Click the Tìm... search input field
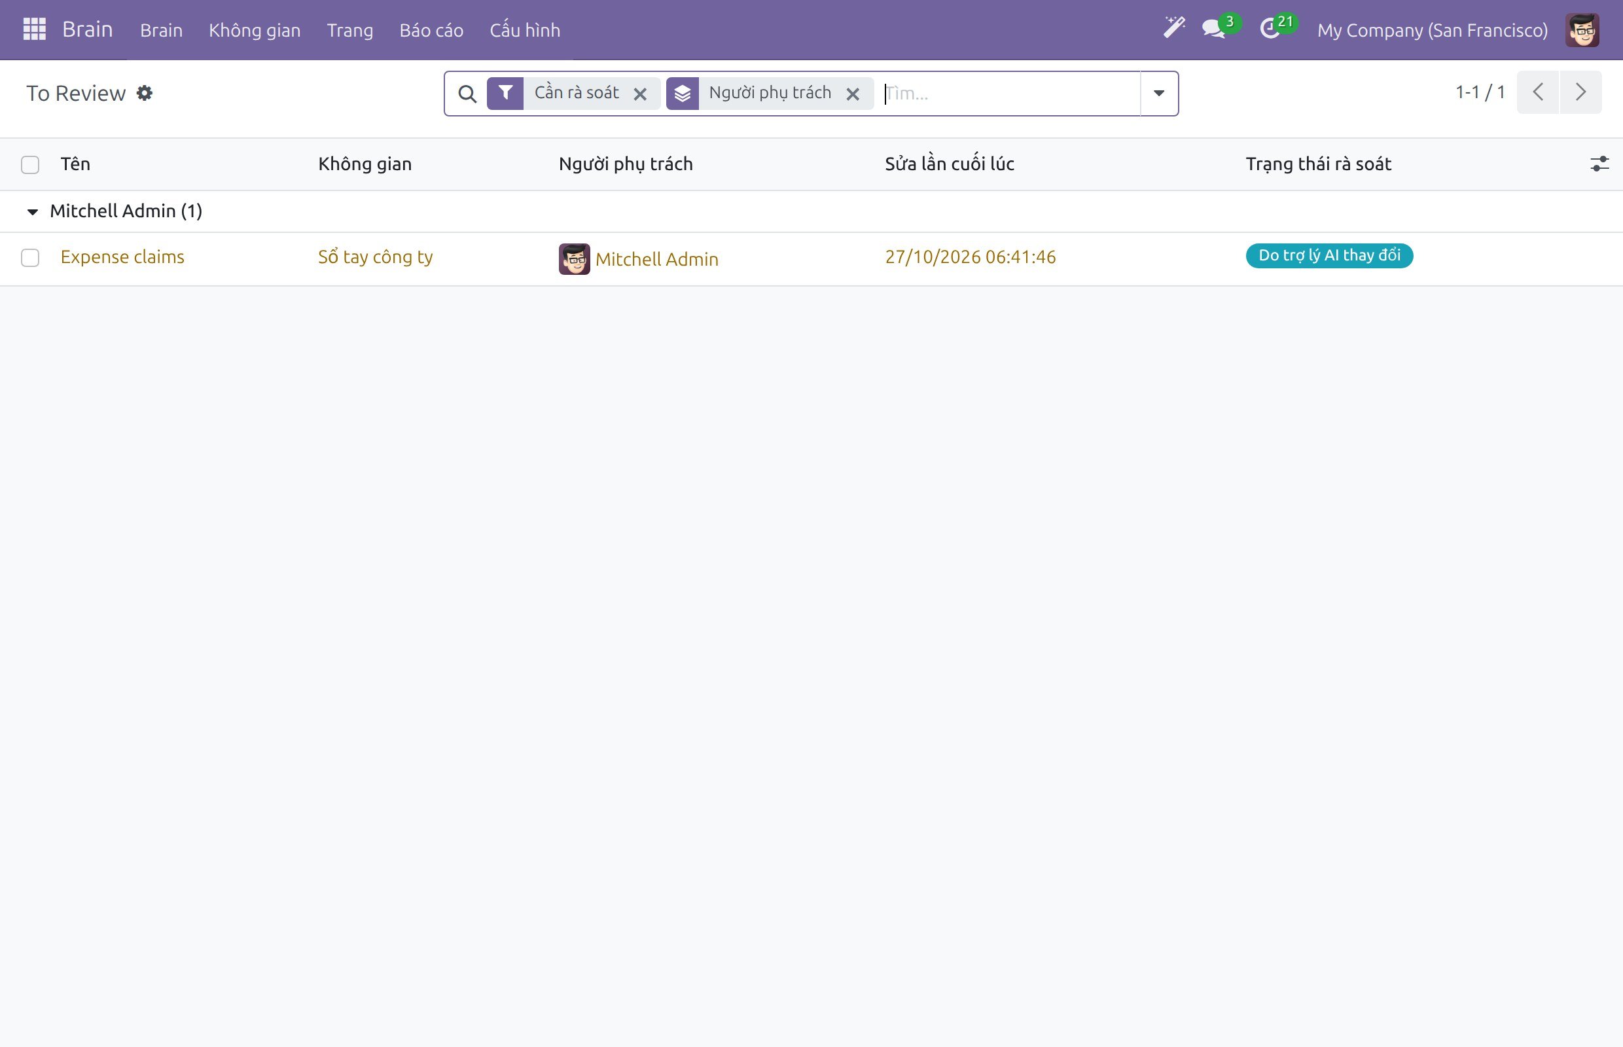Screen dimensions: 1623x1047 1010,93
